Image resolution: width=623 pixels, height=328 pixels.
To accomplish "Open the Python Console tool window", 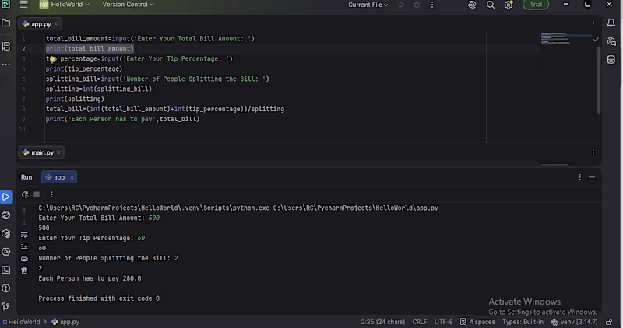I will point(6,215).
